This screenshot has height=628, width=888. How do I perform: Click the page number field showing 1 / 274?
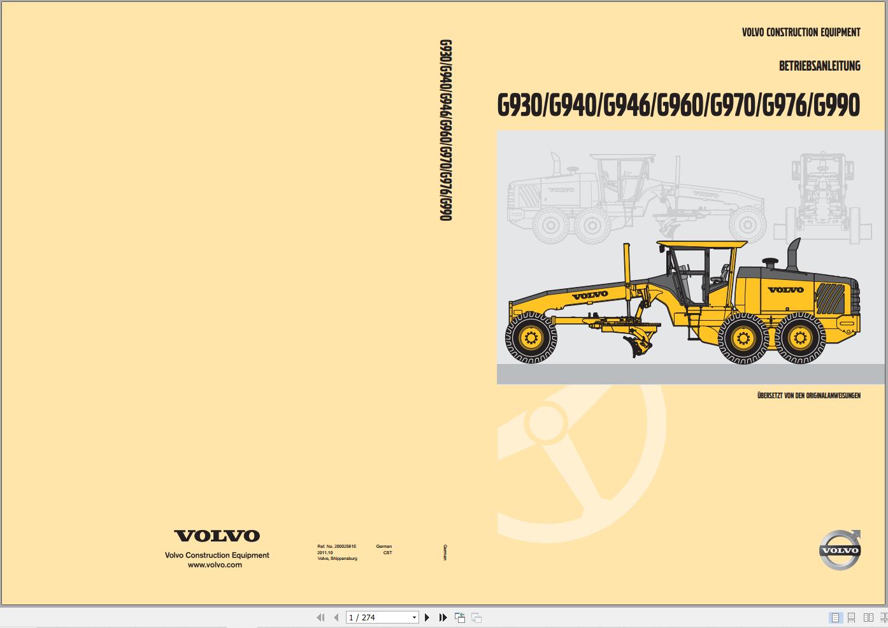click(x=376, y=617)
